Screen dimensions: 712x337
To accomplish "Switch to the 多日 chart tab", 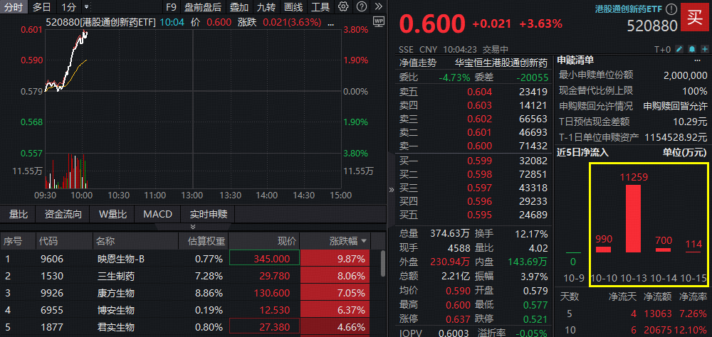I will (41, 7).
